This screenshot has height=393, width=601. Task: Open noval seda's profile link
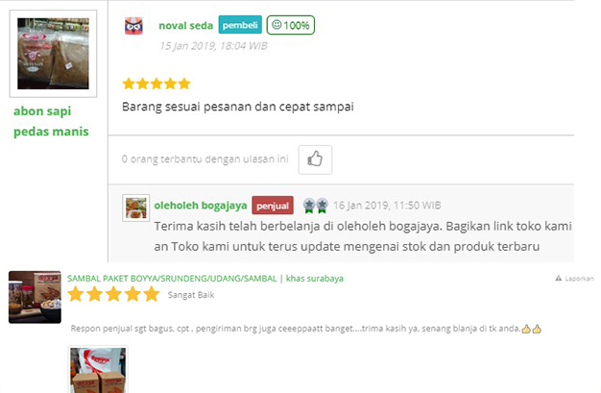[186, 25]
